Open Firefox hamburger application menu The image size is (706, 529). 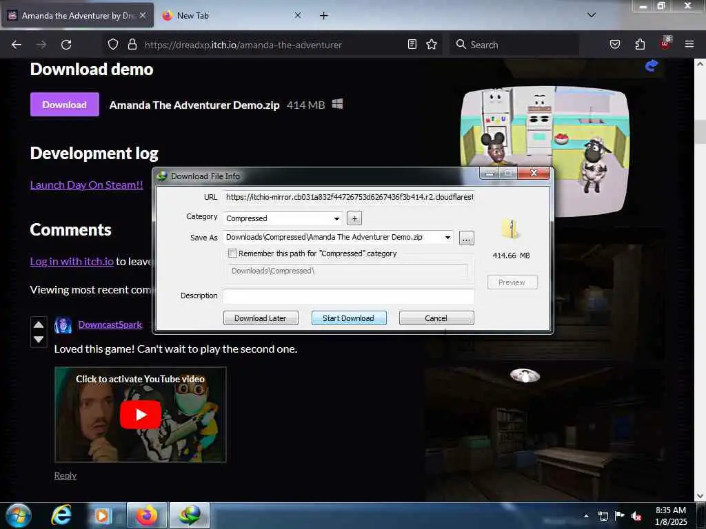[x=689, y=44]
